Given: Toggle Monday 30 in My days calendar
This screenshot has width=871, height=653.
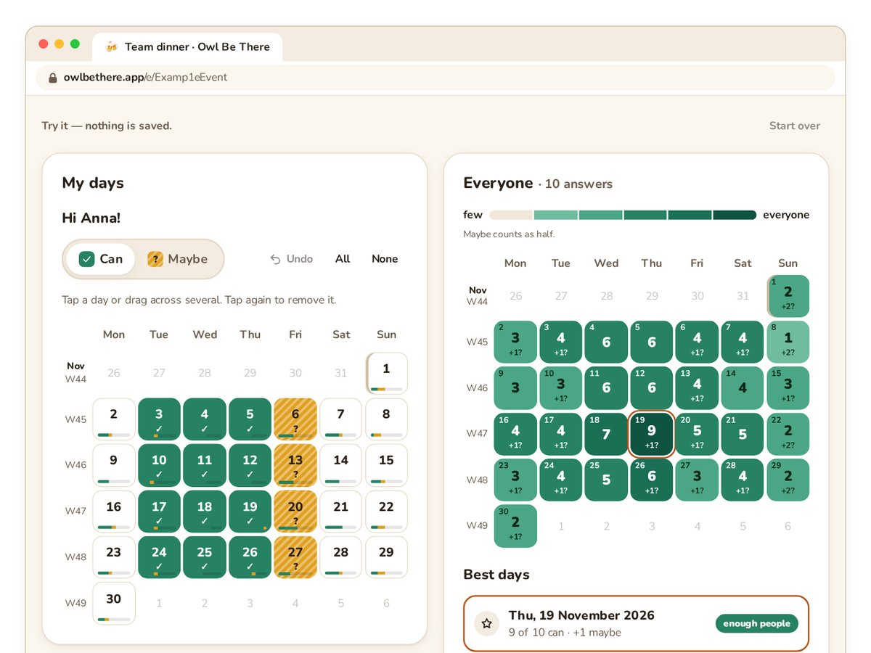Looking at the screenshot, I should pyautogui.click(x=114, y=603).
